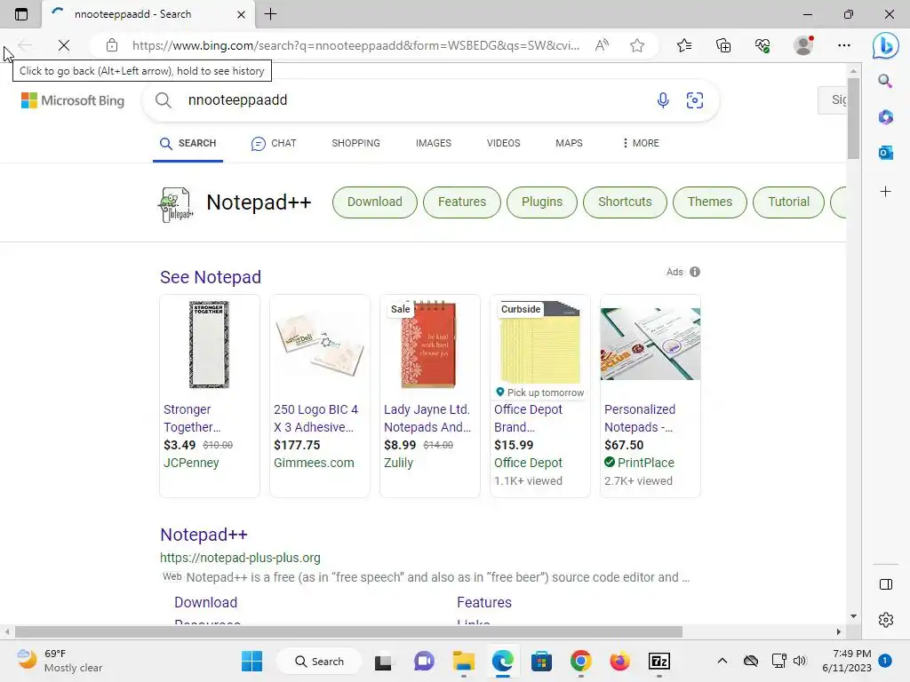Viewport: 910px width, 682px height.
Task: Open Personalized Notepads PrintPlace link
Action: point(640,418)
